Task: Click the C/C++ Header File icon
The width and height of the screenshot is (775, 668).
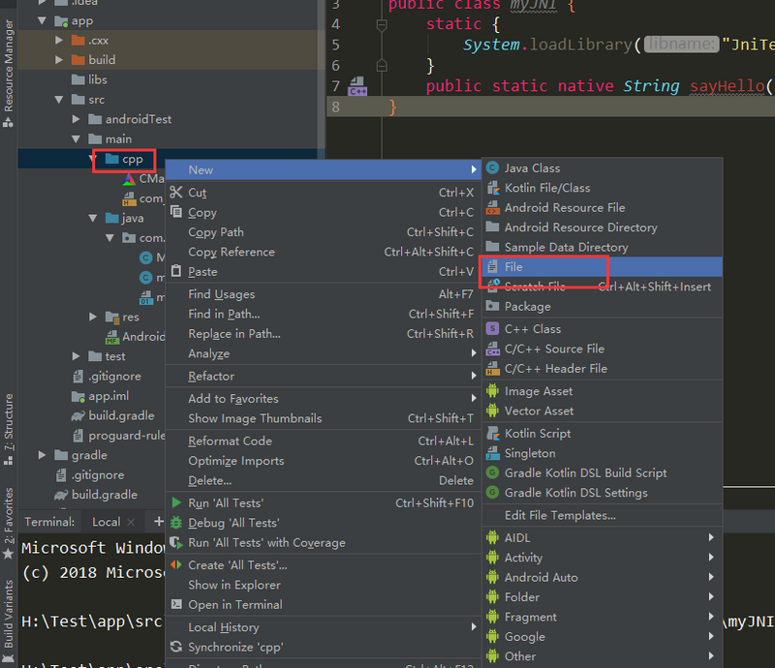Action: (492, 369)
